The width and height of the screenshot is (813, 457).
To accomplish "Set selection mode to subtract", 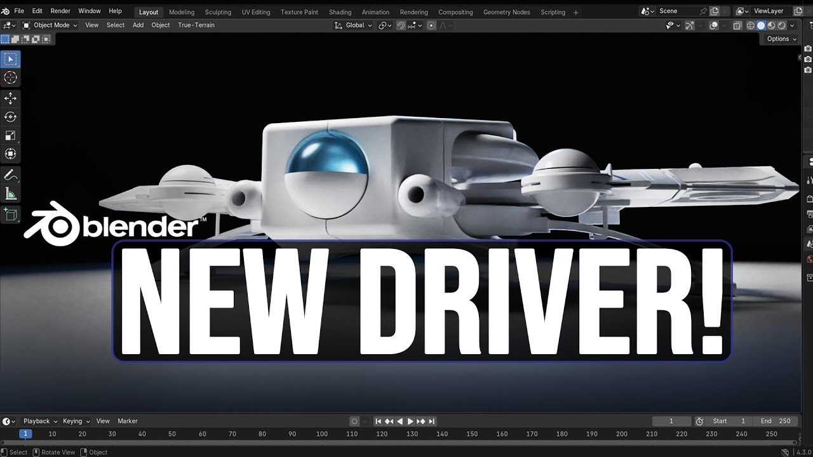I will [x=25, y=39].
